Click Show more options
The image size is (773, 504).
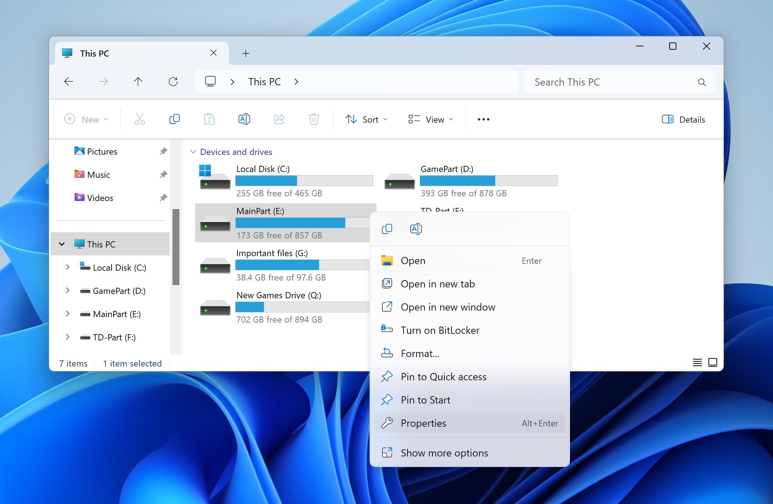[469, 453]
